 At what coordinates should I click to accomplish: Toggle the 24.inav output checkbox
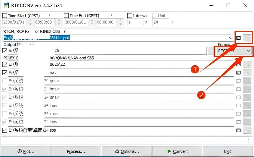pos(5,122)
